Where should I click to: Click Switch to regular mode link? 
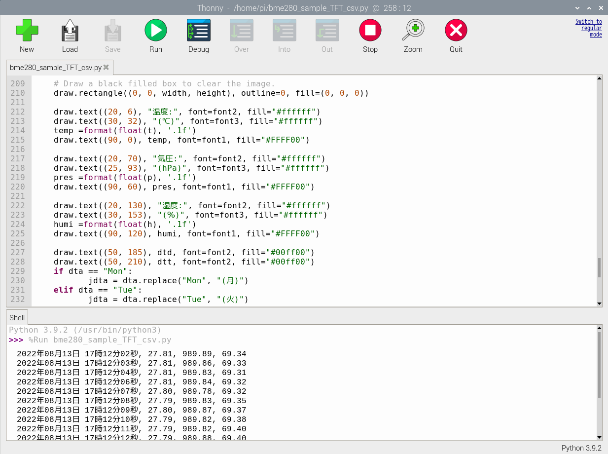coord(589,28)
